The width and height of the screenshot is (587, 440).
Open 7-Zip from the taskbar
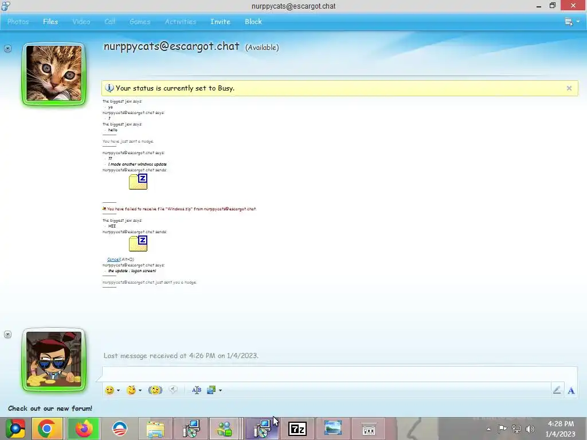pos(298,429)
